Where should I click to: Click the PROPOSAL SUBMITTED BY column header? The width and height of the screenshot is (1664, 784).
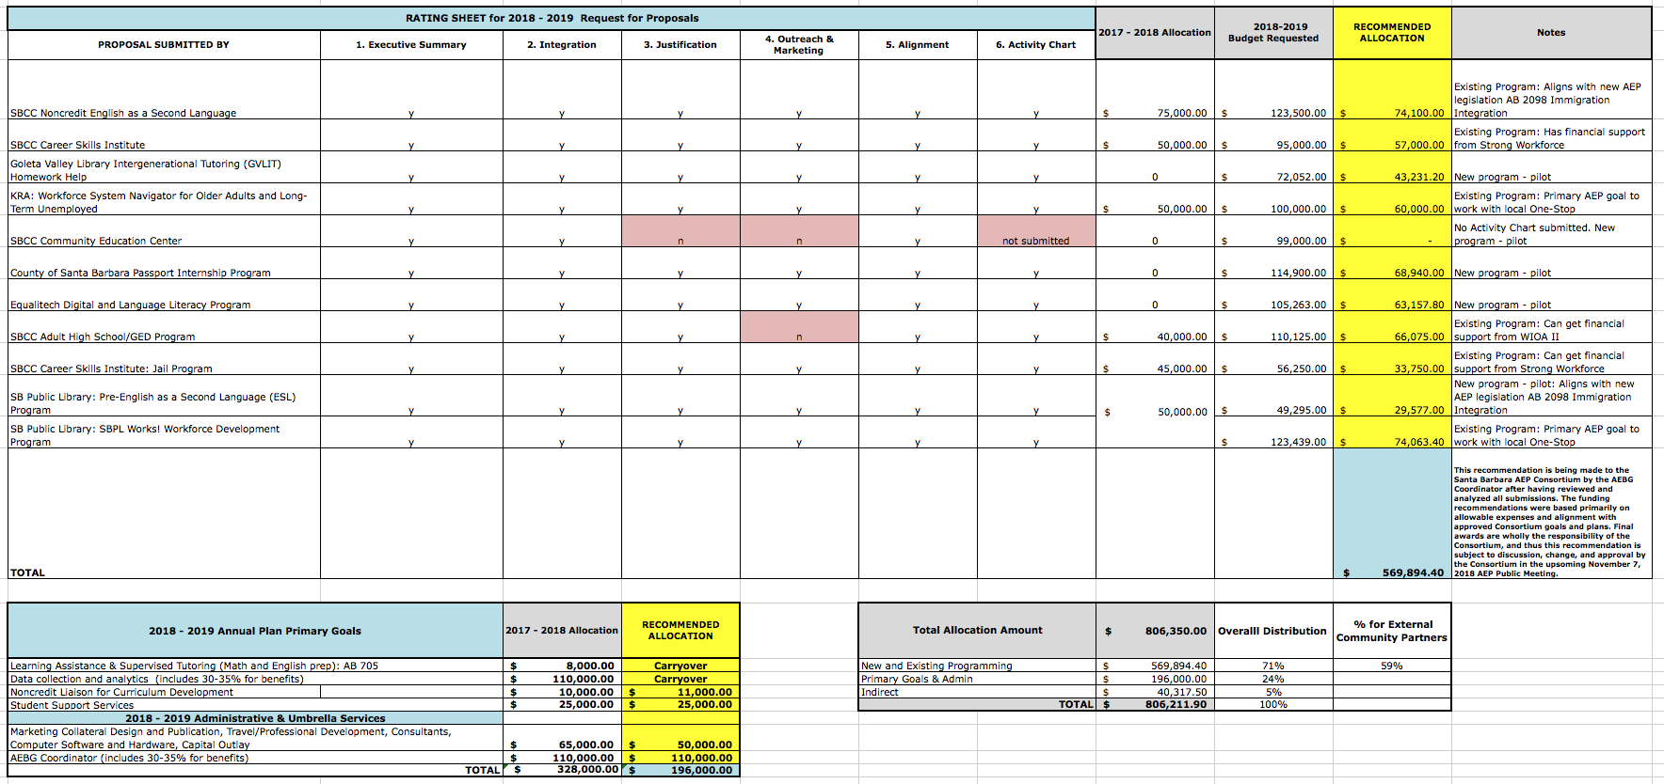(x=164, y=44)
